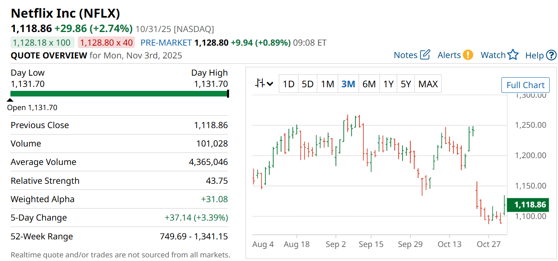
Task: Click the chart type bar icon
Action: [x=260, y=84]
